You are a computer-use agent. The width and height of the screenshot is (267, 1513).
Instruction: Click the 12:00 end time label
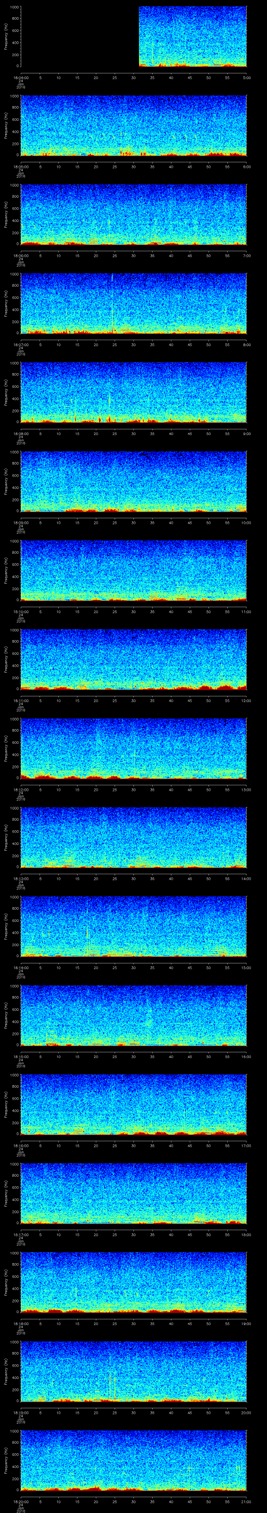[246, 700]
